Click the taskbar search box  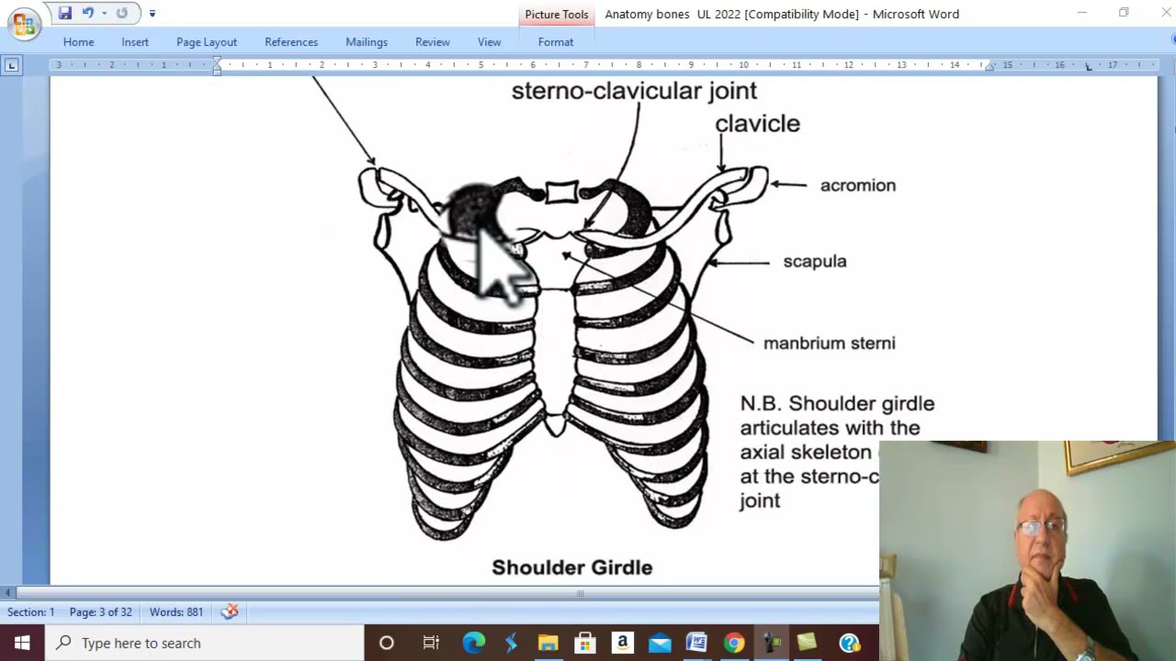(206, 643)
